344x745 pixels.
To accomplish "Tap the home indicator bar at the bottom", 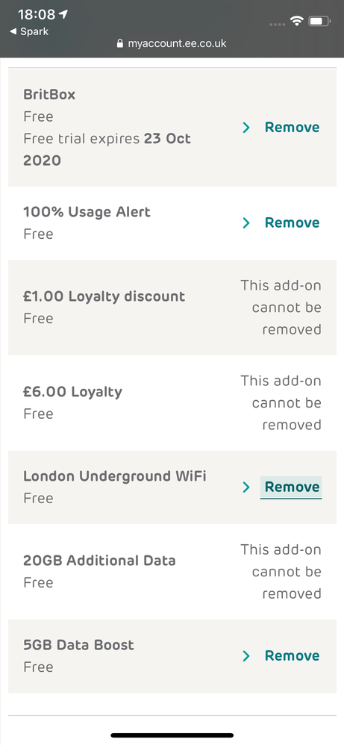I will pos(172,735).
